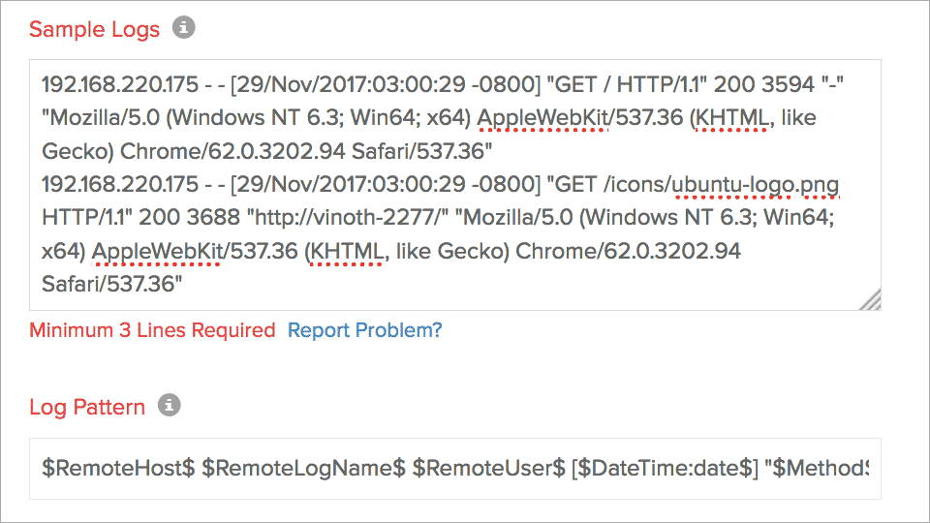Image resolution: width=930 pixels, height=523 pixels.
Task: Place cursor on $RemoteLogName$ in Log Pattern
Action: [303, 468]
